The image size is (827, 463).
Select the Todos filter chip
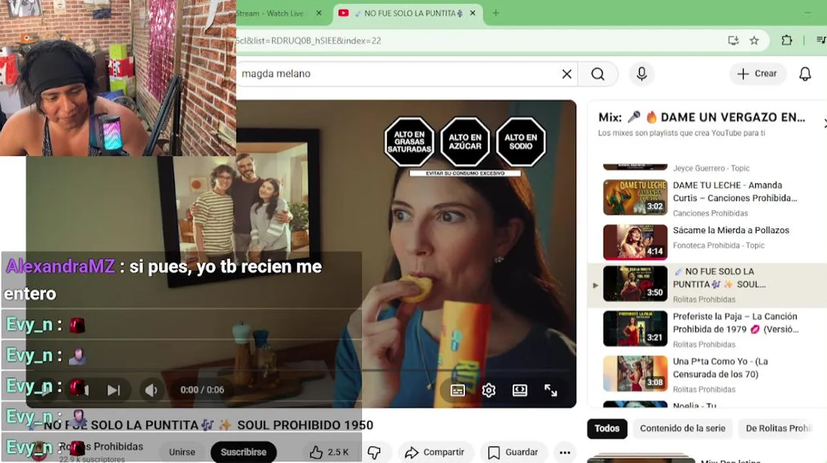click(x=607, y=428)
